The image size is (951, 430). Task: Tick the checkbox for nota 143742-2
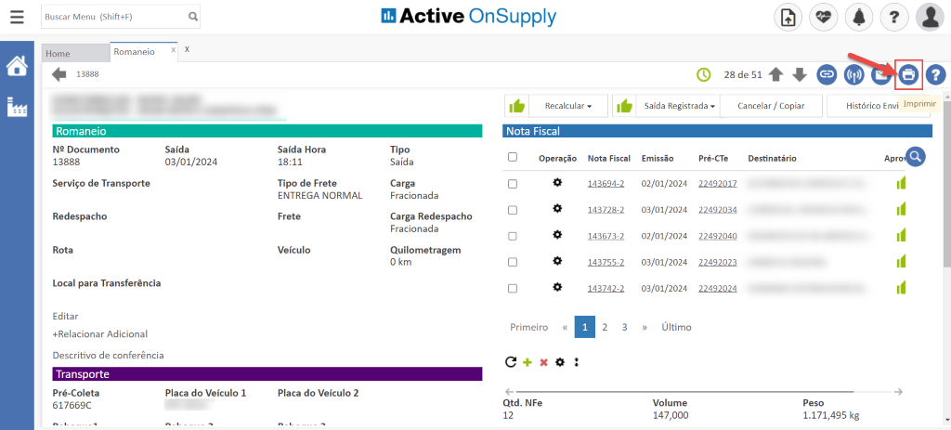pyautogui.click(x=513, y=288)
